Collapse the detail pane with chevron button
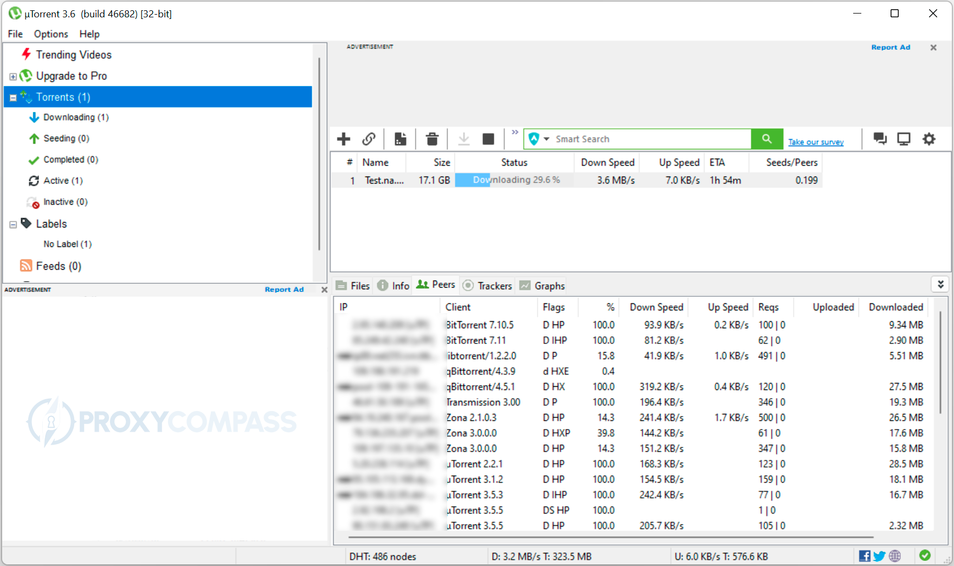 (x=940, y=284)
